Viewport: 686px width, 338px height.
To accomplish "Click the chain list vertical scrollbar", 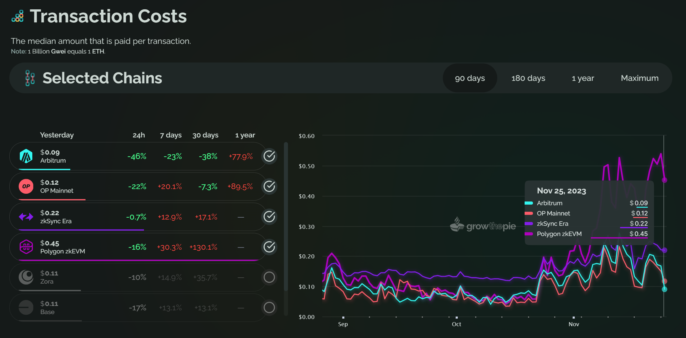I will [286, 216].
